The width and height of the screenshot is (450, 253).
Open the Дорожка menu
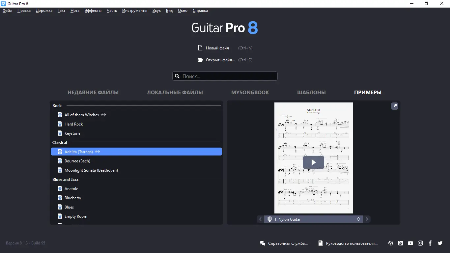coord(44,11)
